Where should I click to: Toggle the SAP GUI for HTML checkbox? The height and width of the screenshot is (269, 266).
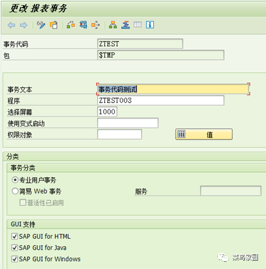[x=15, y=236]
